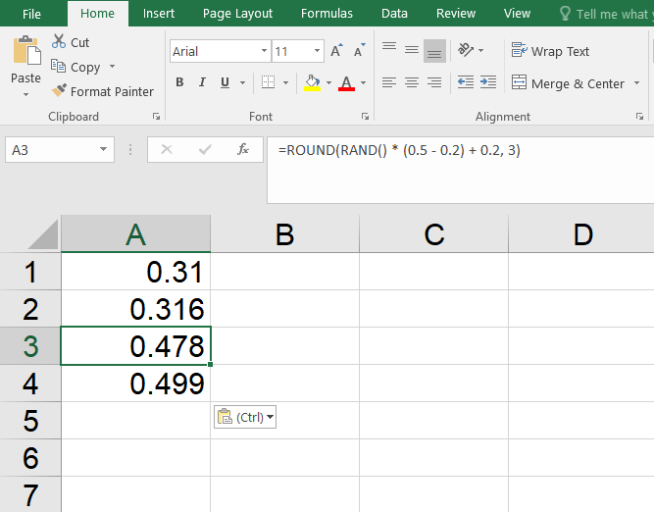This screenshot has height=512, width=654.
Task: Open fill color dropdown arrow
Action: (328, 83)
